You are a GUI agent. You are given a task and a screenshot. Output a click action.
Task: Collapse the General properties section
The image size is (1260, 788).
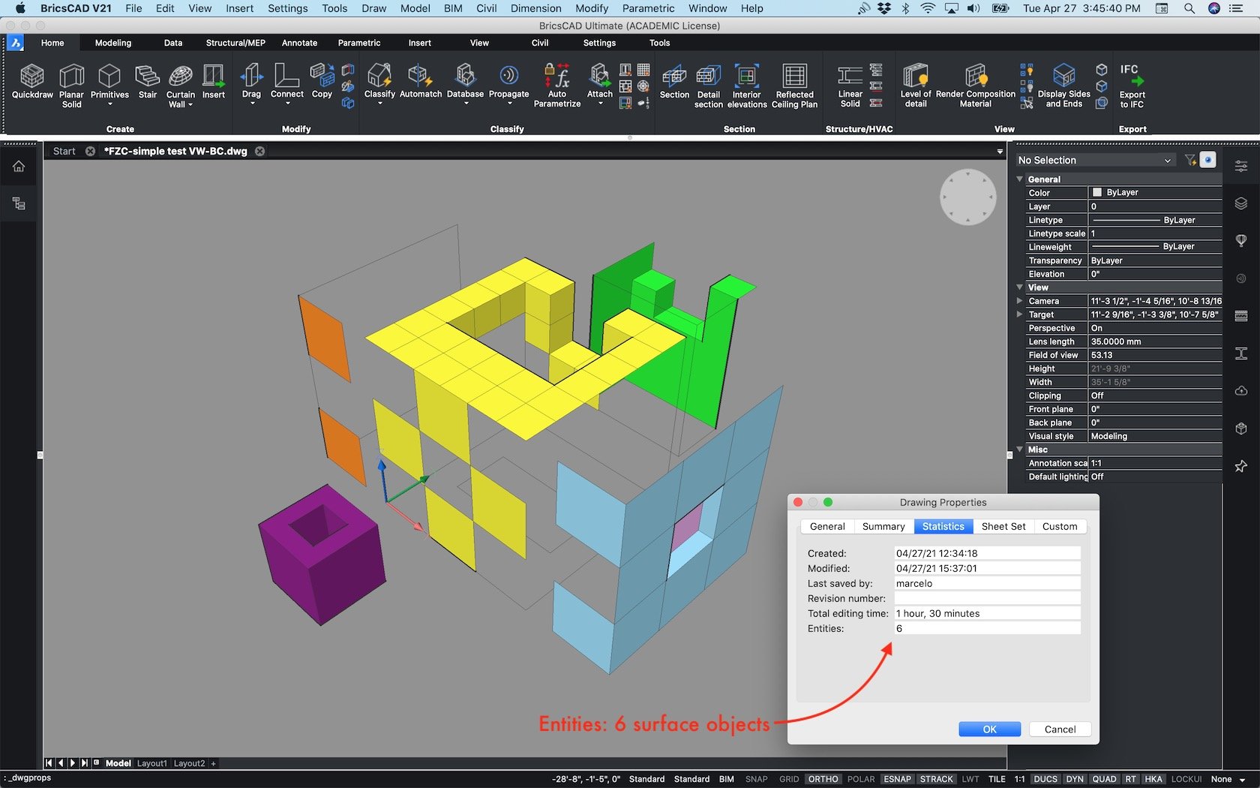coord(1020,179)
